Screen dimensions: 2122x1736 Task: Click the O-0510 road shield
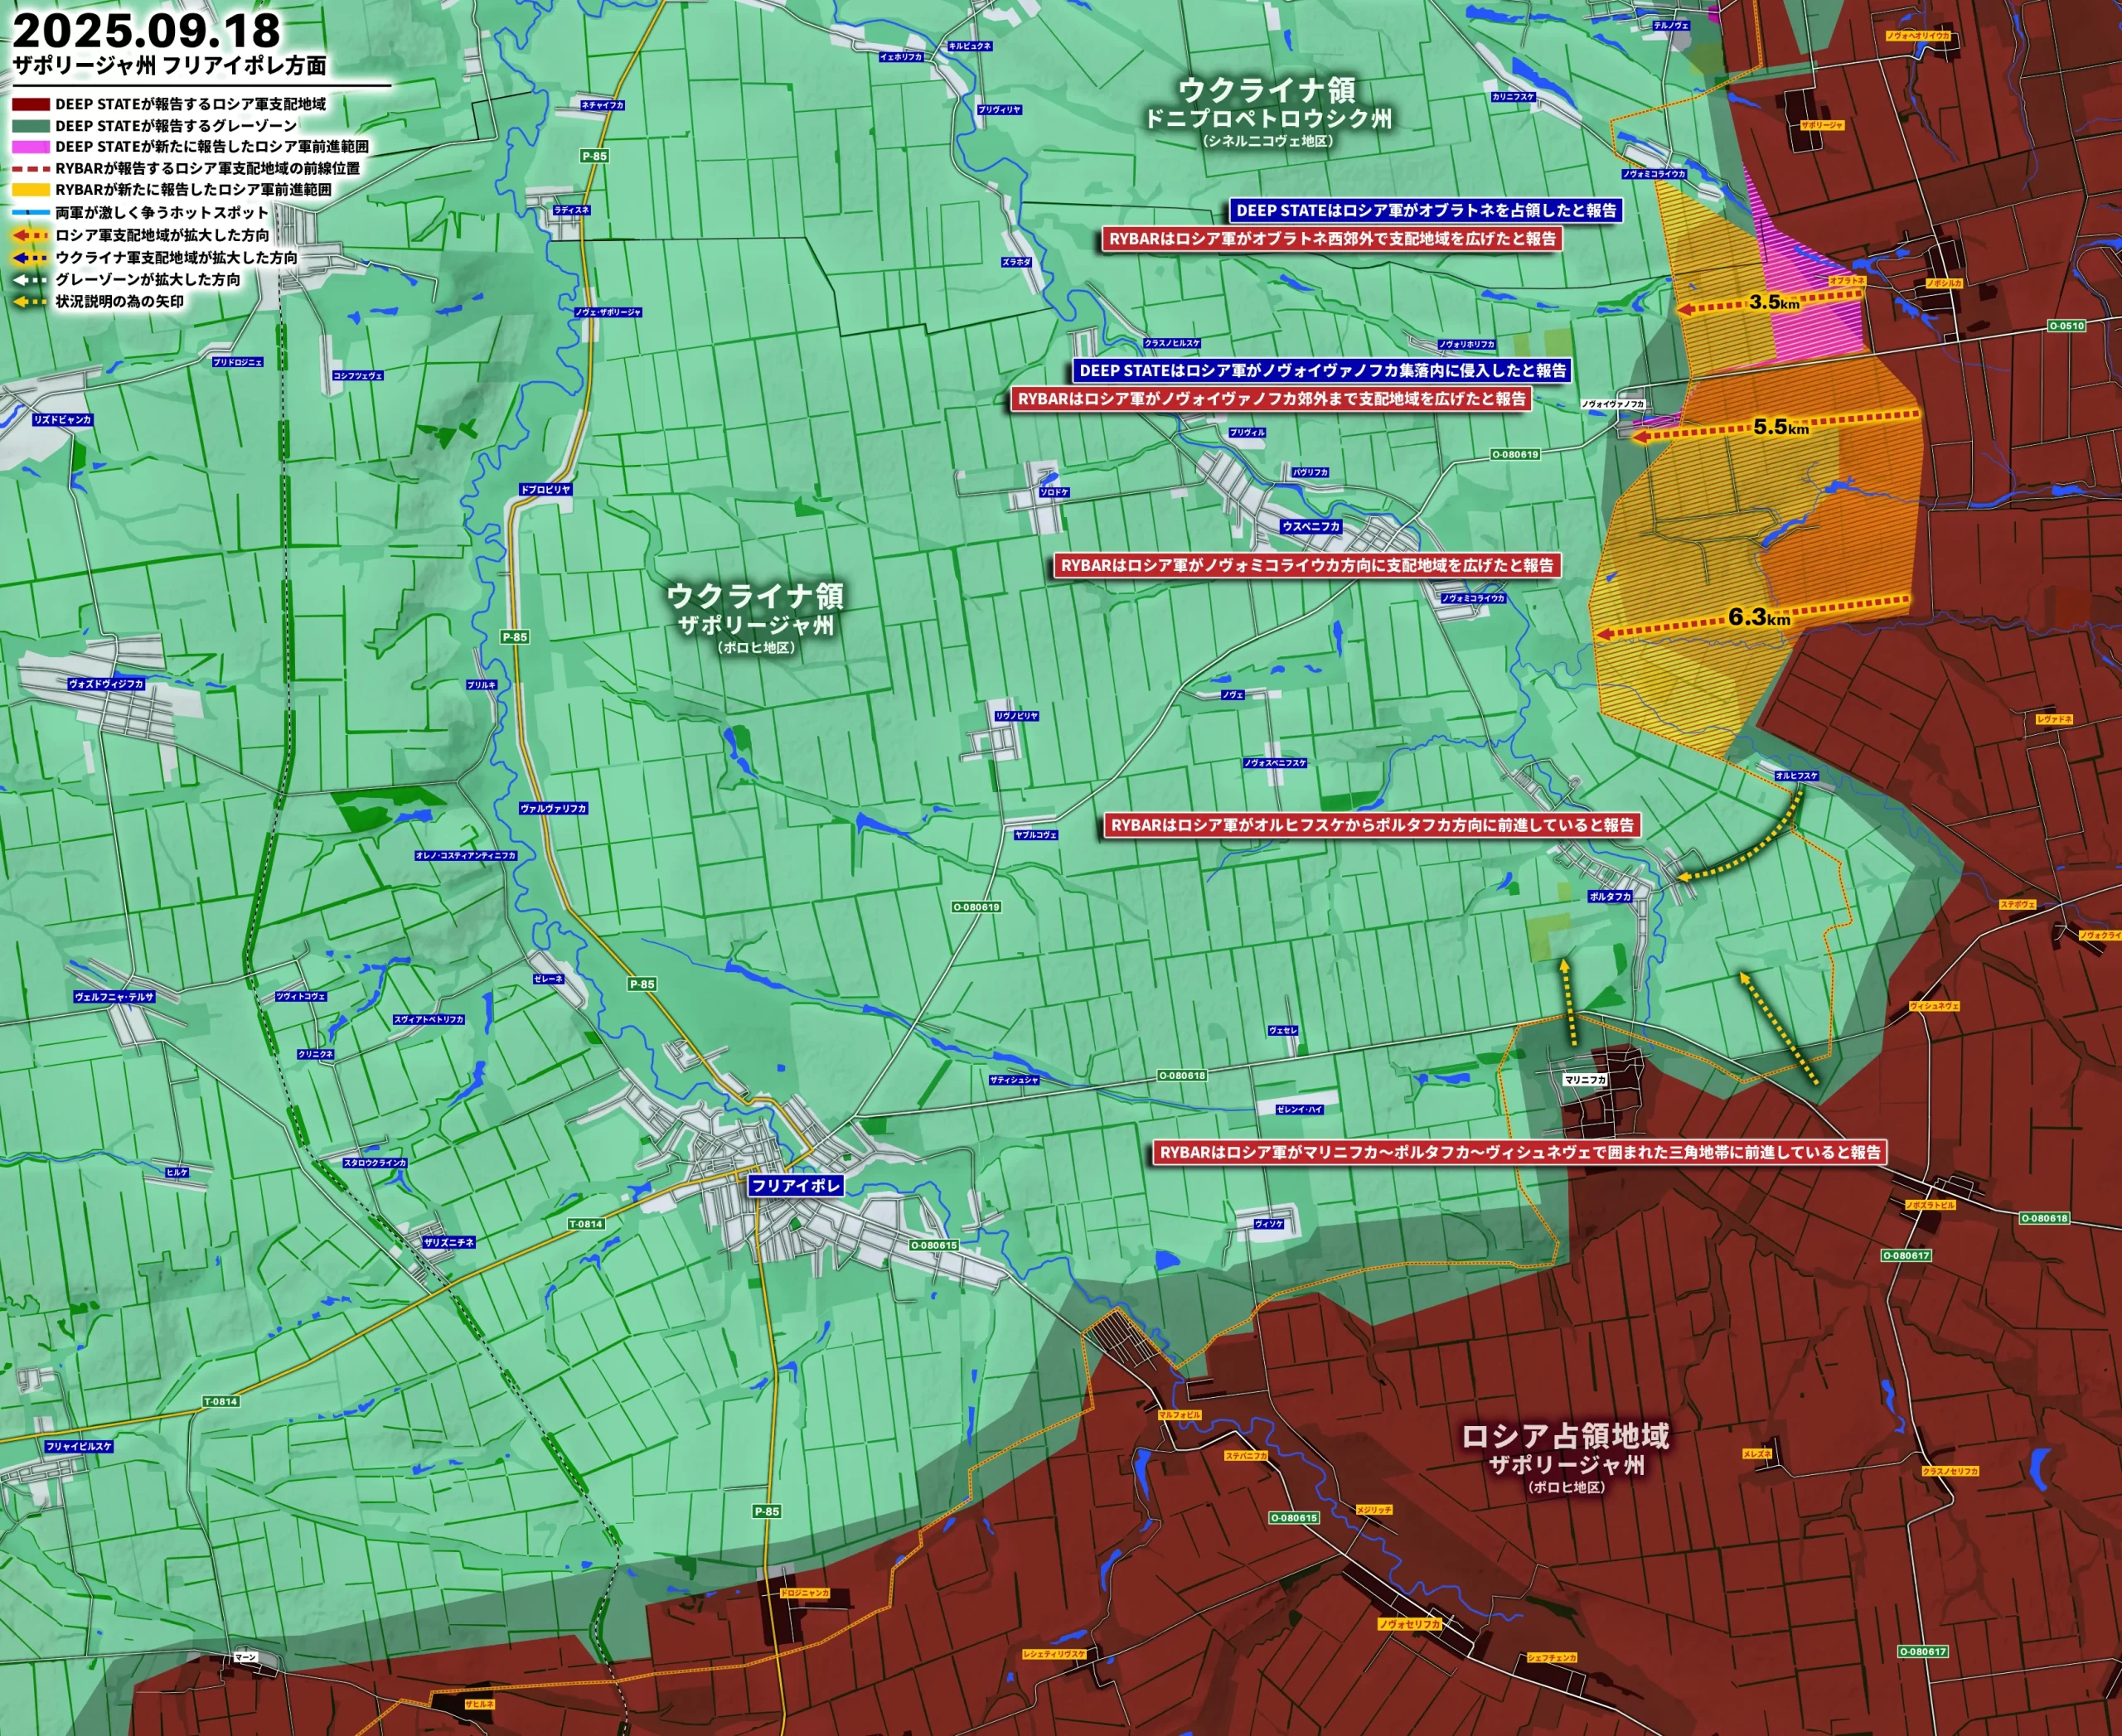point(2066,326)
